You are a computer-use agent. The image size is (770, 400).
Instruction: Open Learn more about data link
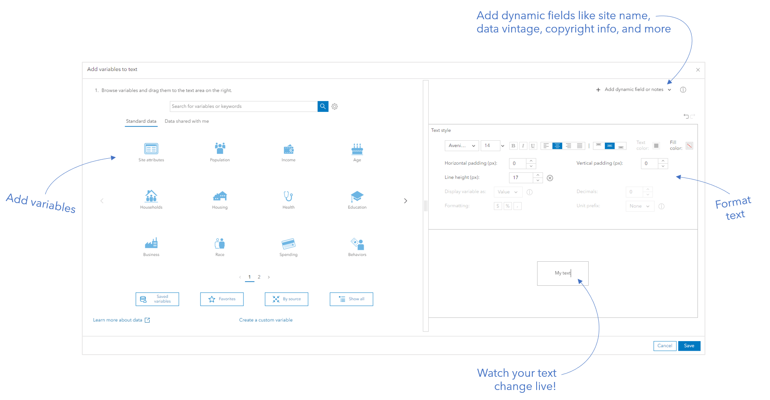(122, 320)
